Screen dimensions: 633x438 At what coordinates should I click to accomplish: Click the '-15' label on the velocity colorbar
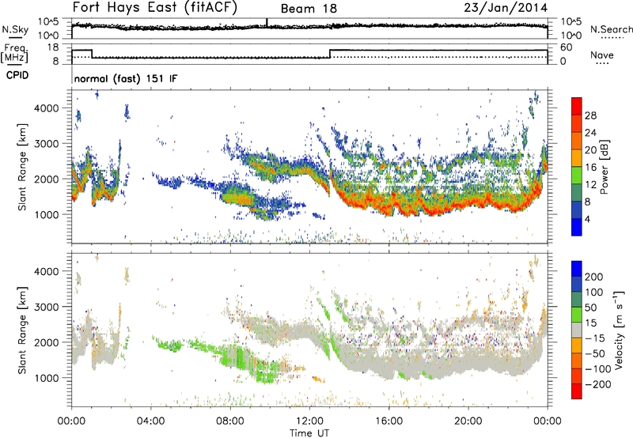595,338
